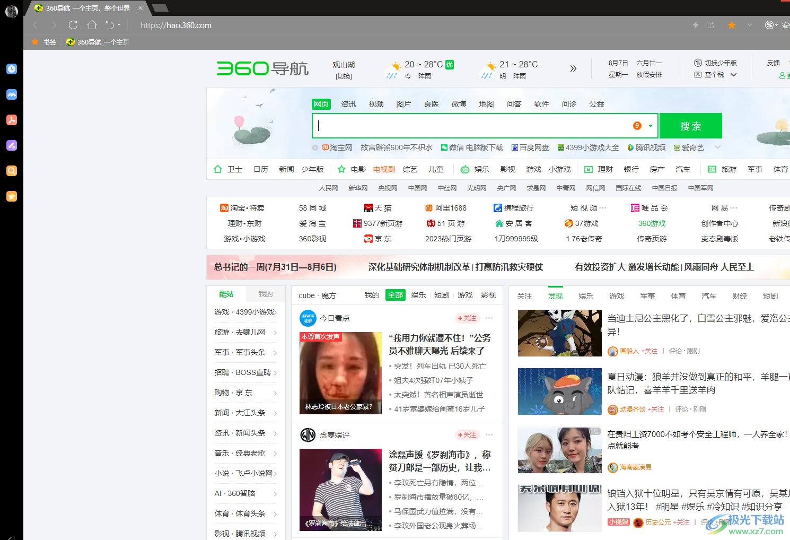Open 总书记的一周 headline
Screen dimensions: 790x540
[x=275, y=267]
